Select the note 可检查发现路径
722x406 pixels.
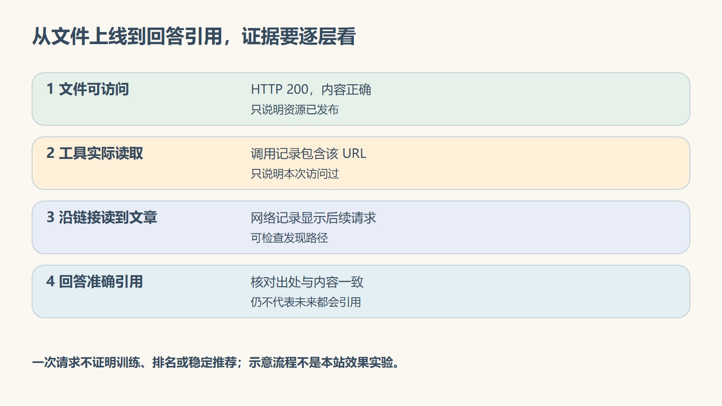pos(289,238)
